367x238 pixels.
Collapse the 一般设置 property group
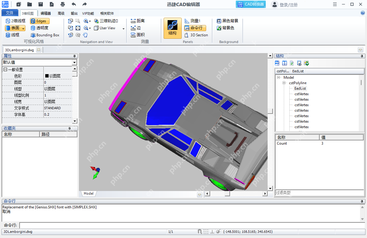point(5,70)
